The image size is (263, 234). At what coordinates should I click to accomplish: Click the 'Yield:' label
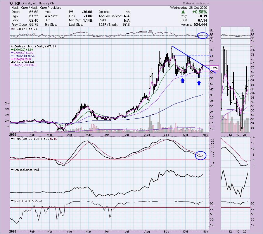tap(103, 20)
